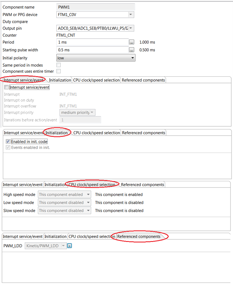
Task: Expand the Low speed mode dropdown
Action: 88,203
